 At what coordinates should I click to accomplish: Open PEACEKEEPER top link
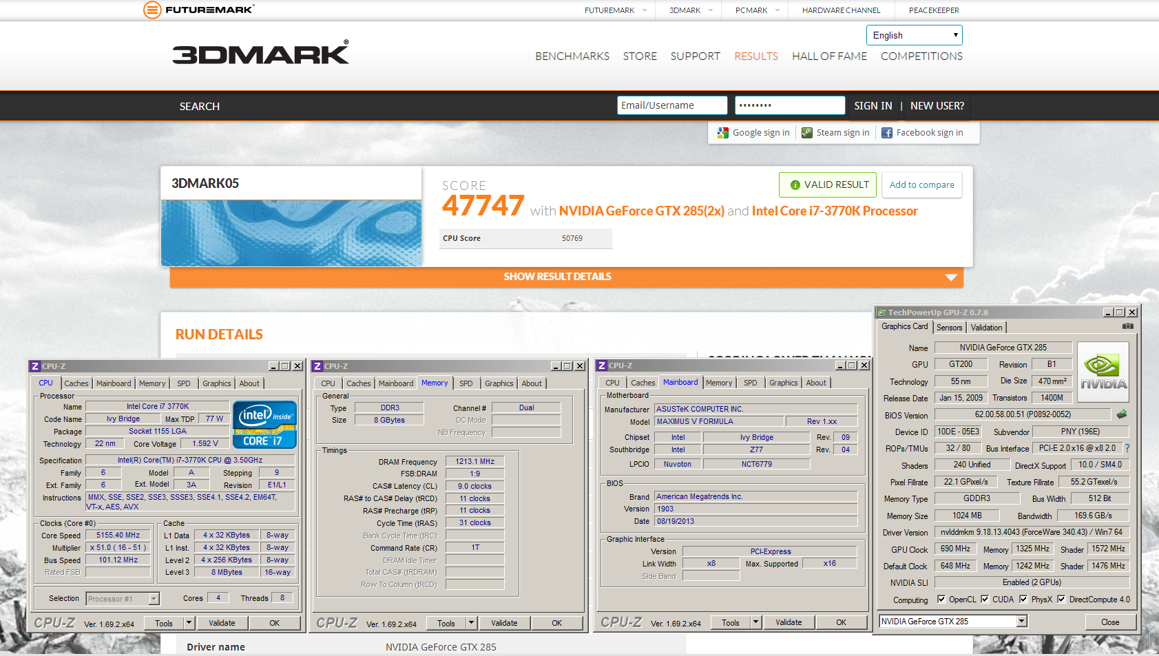(934, 10)
